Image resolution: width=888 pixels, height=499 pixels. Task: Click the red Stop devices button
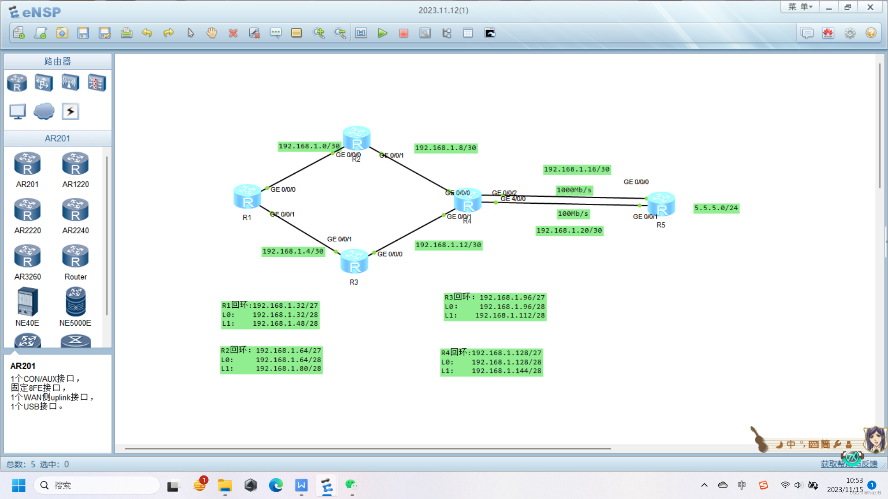[404, 33]
